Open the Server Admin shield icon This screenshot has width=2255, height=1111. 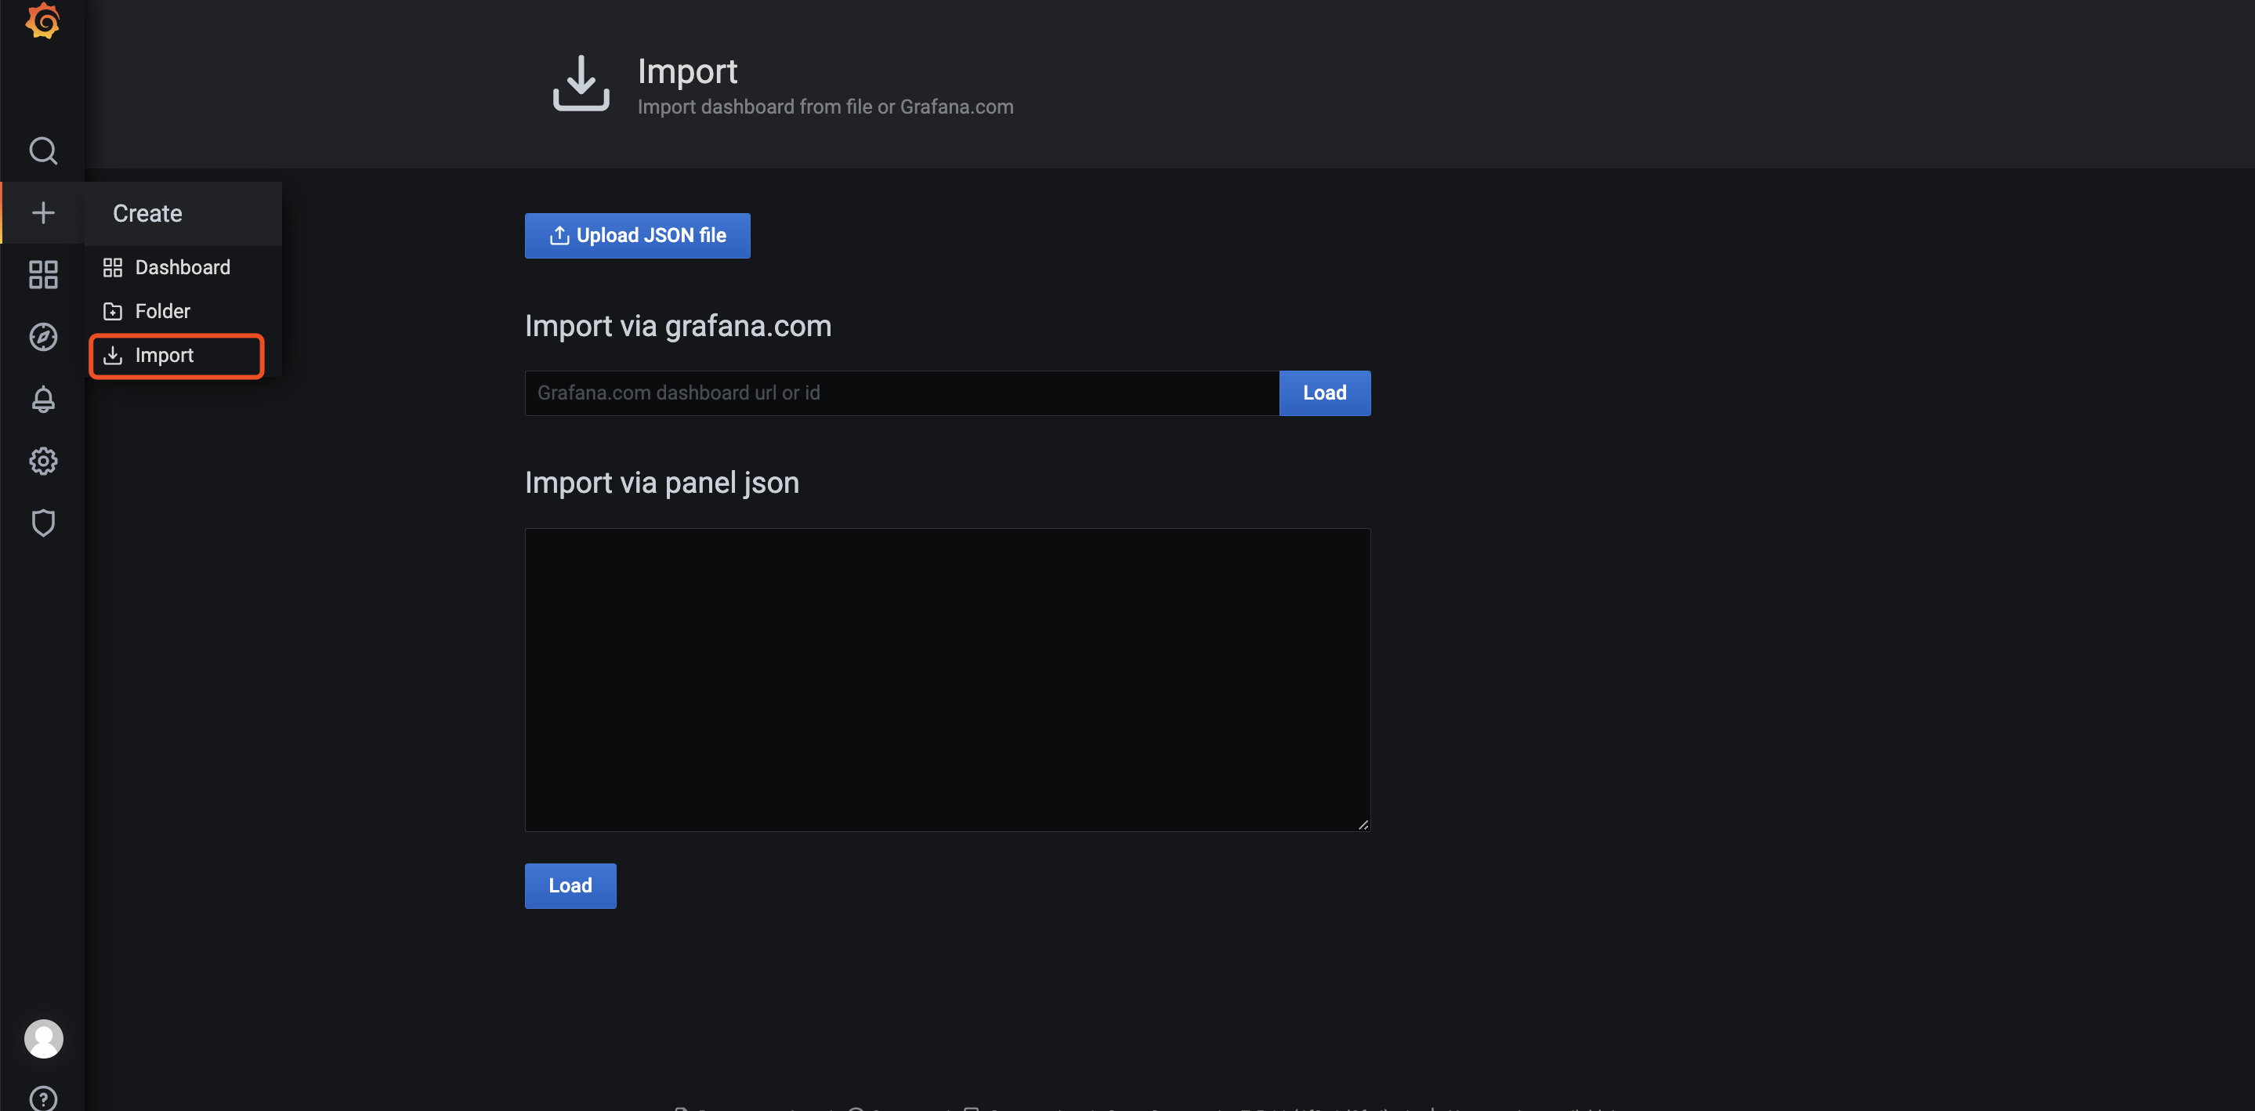(43, 523)
